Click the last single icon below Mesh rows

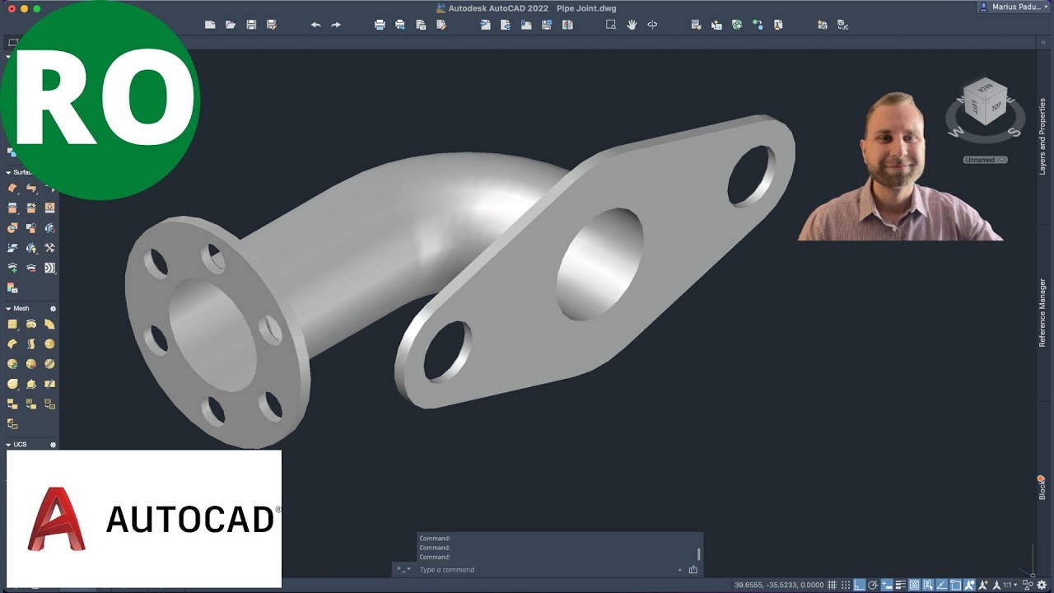[x=12, y=423]
